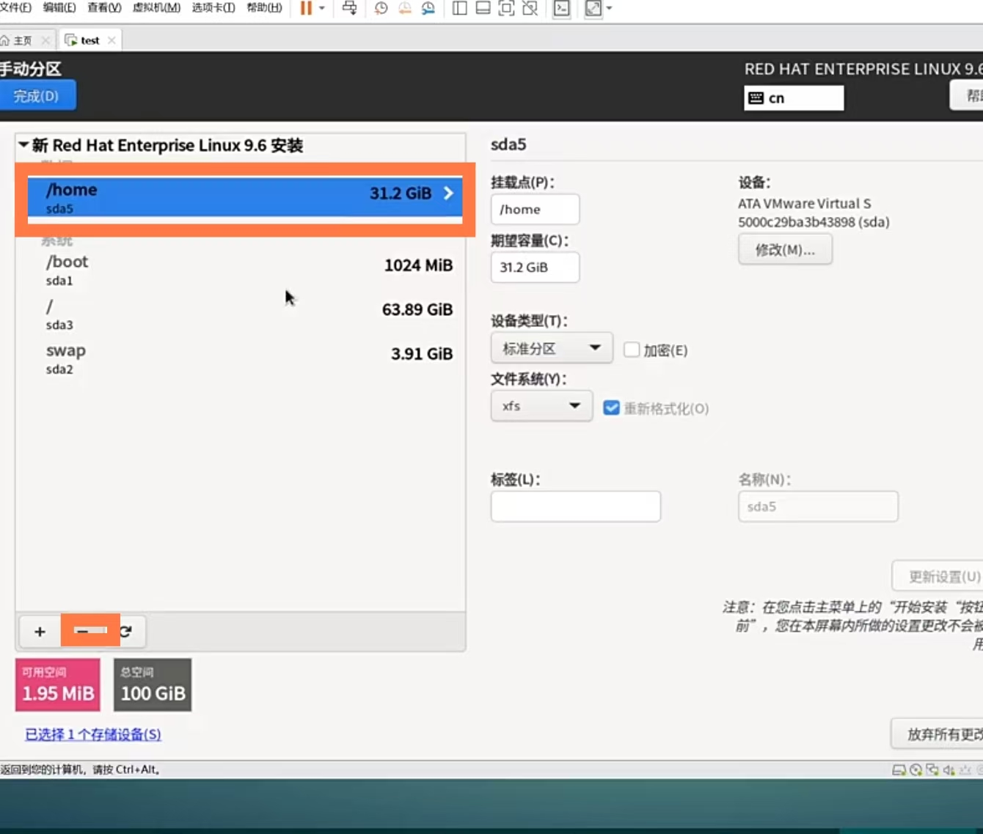Click the Unity mode toolbar icon

(x=530, y=8)
